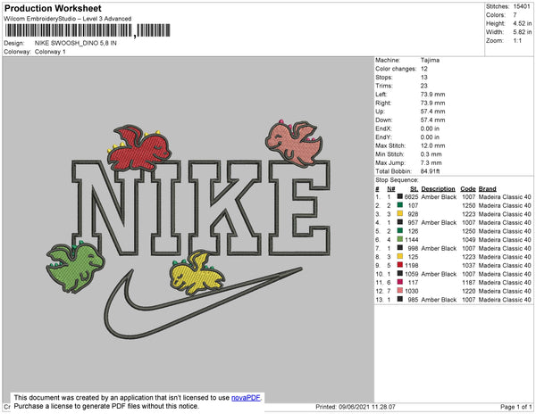
Task: Click the design name 'NIKE SWOOSH_DINO 5,8 IN'
Action: 76,44
